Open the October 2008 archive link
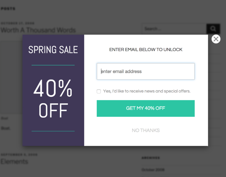 tap(153, 170)
